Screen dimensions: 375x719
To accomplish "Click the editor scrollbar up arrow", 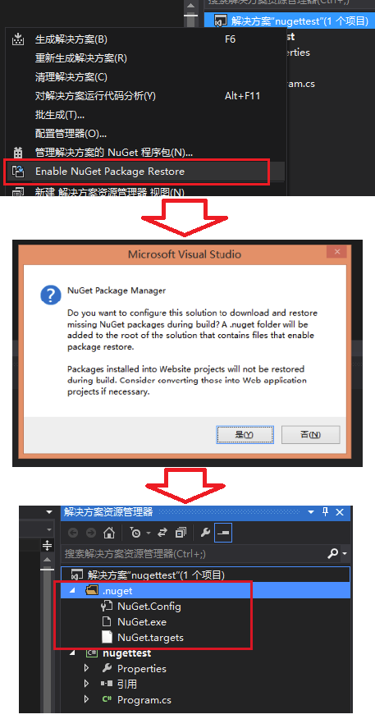I will click(x=47, y=561).
